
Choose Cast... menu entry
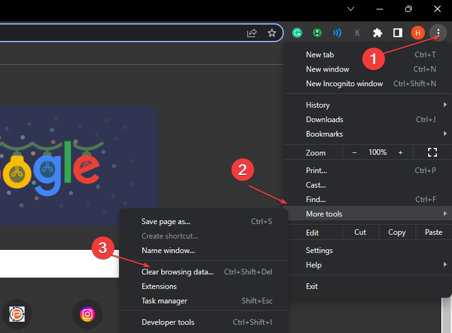tap(368, 185)
